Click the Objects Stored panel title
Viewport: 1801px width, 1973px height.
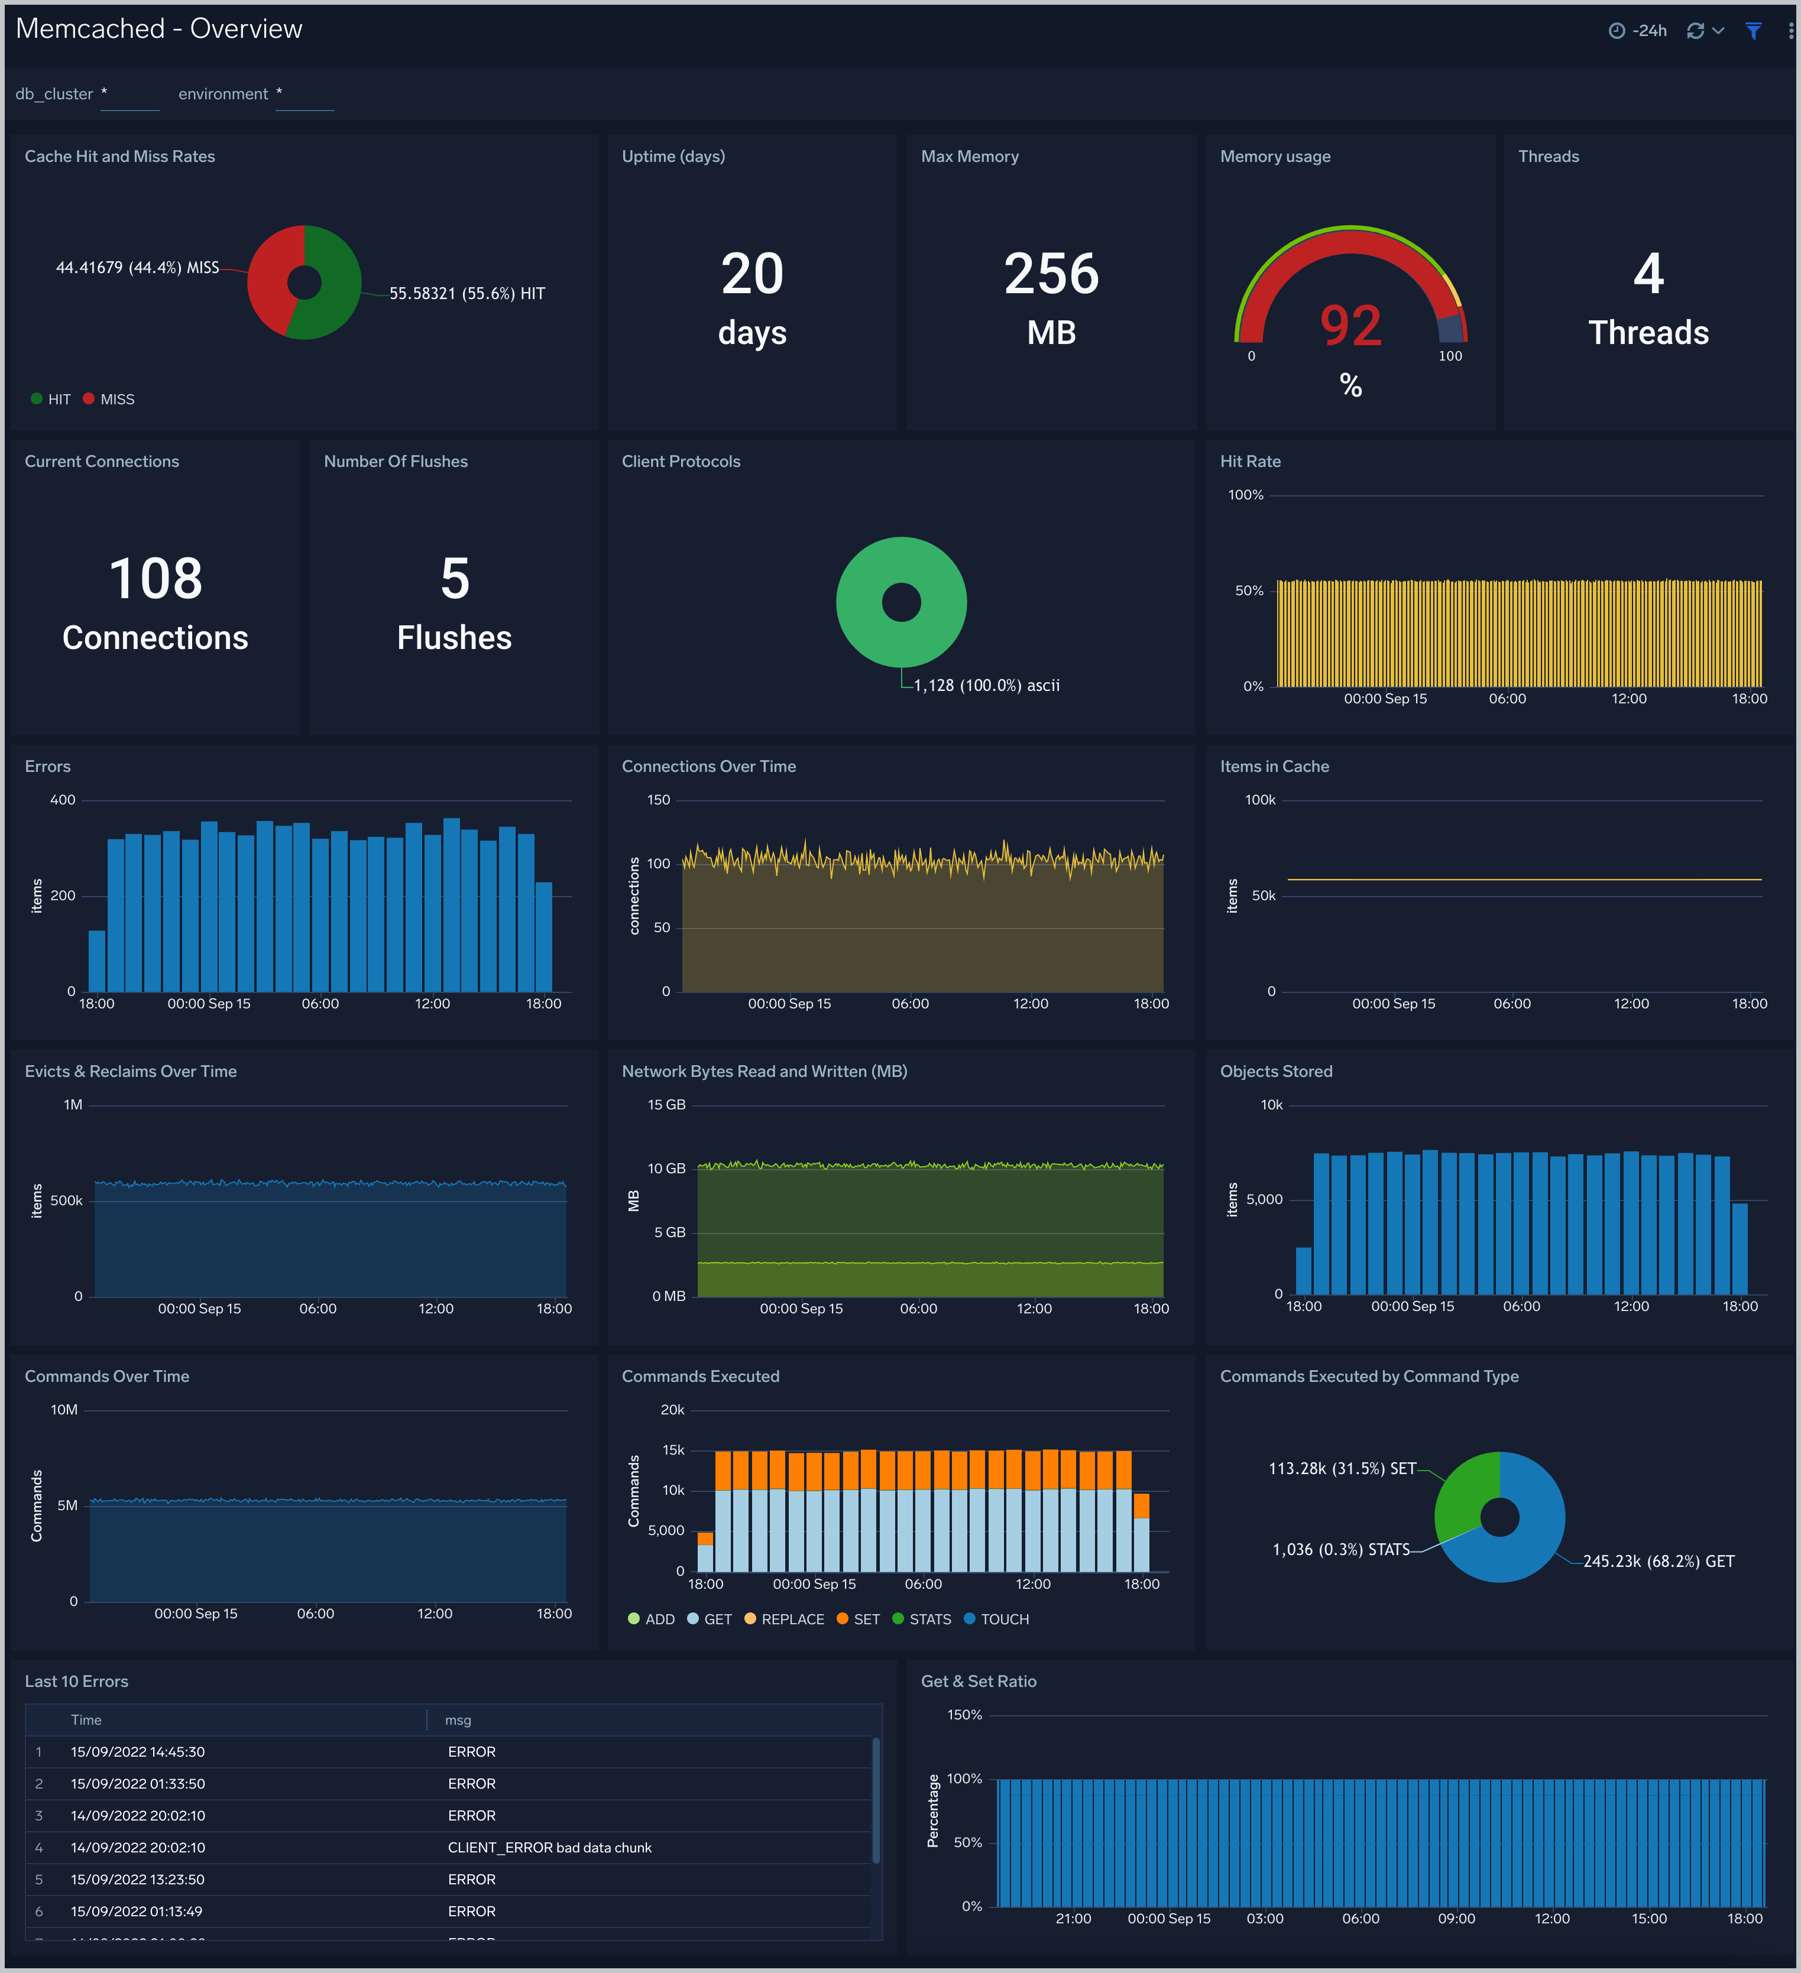[x=1277, y=1072]
